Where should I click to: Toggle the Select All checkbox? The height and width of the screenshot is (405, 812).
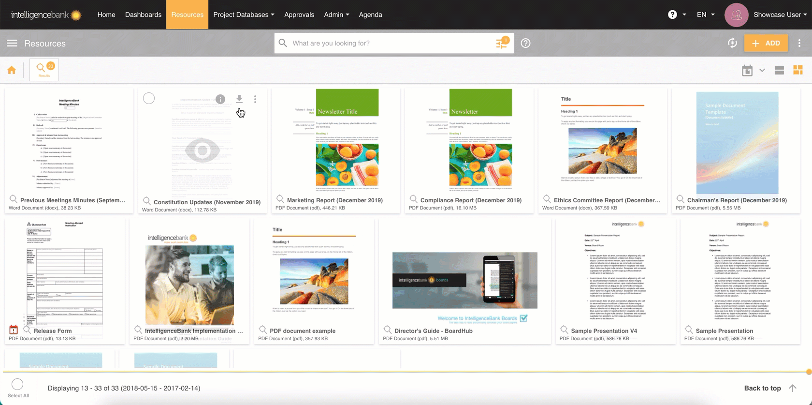[x=17, y=384]
